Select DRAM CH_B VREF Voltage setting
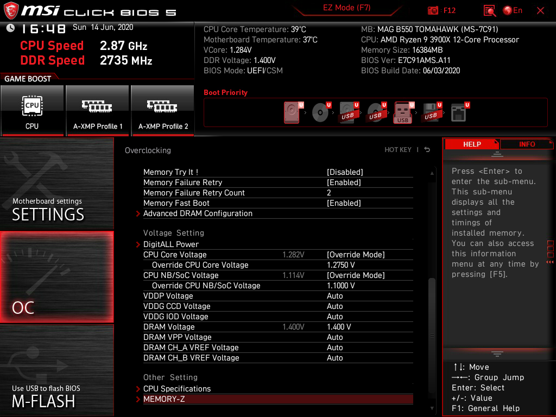556x417 pixels. pos(278,358)
